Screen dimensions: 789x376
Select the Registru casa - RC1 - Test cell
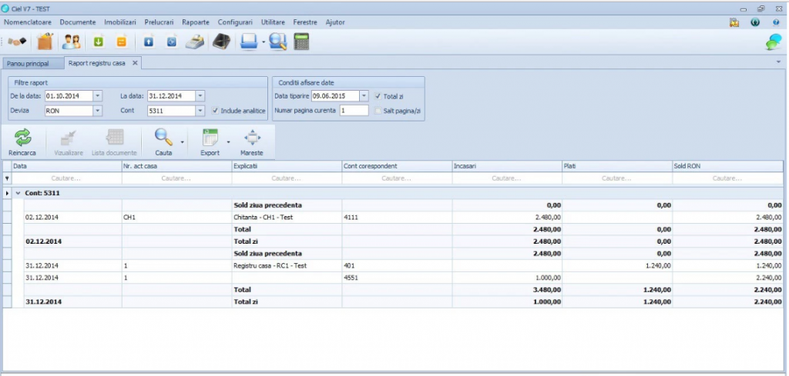coord(287,265)
